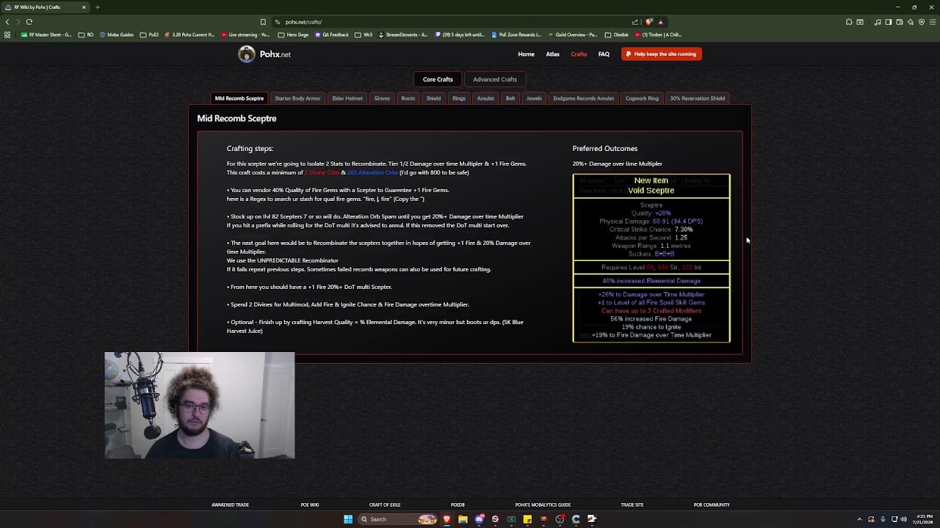Open File Explorer from the taskbar
Image resolution: width=940 pixels, height=528 pixels.
(x=463, y=519)
